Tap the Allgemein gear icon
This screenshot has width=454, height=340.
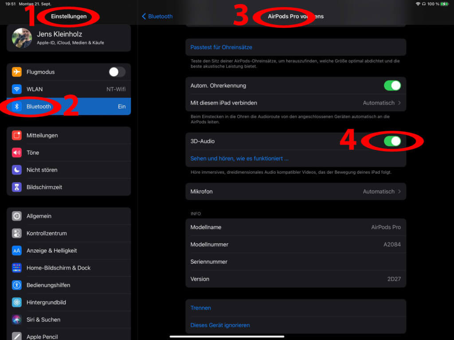coord(17,216)
